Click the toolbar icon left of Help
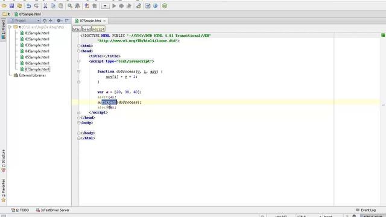386x217 pixels. click(148, 5)
